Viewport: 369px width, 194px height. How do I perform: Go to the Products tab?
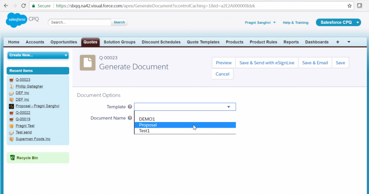coord(234,42)
